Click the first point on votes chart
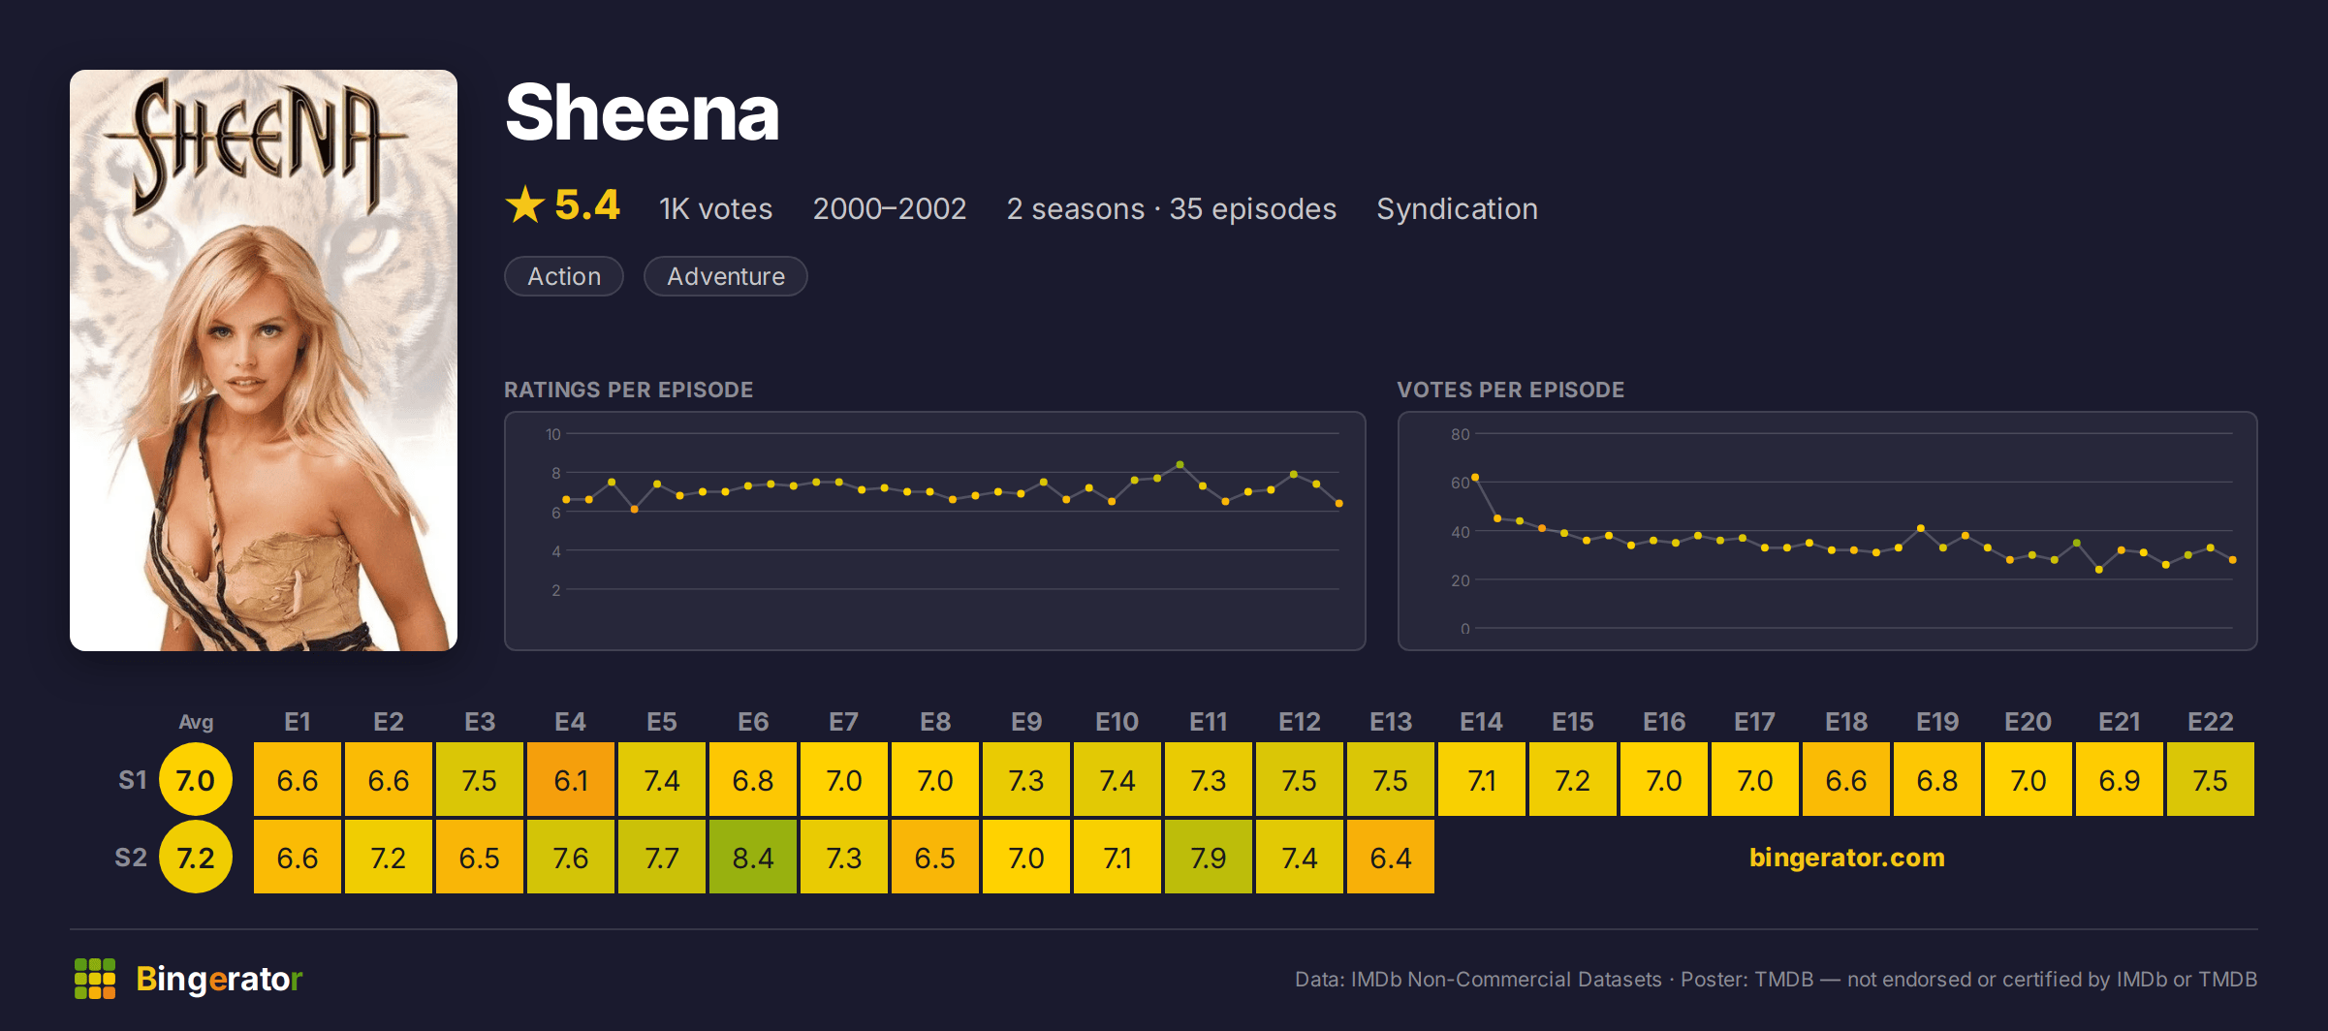 point(1475,477)
